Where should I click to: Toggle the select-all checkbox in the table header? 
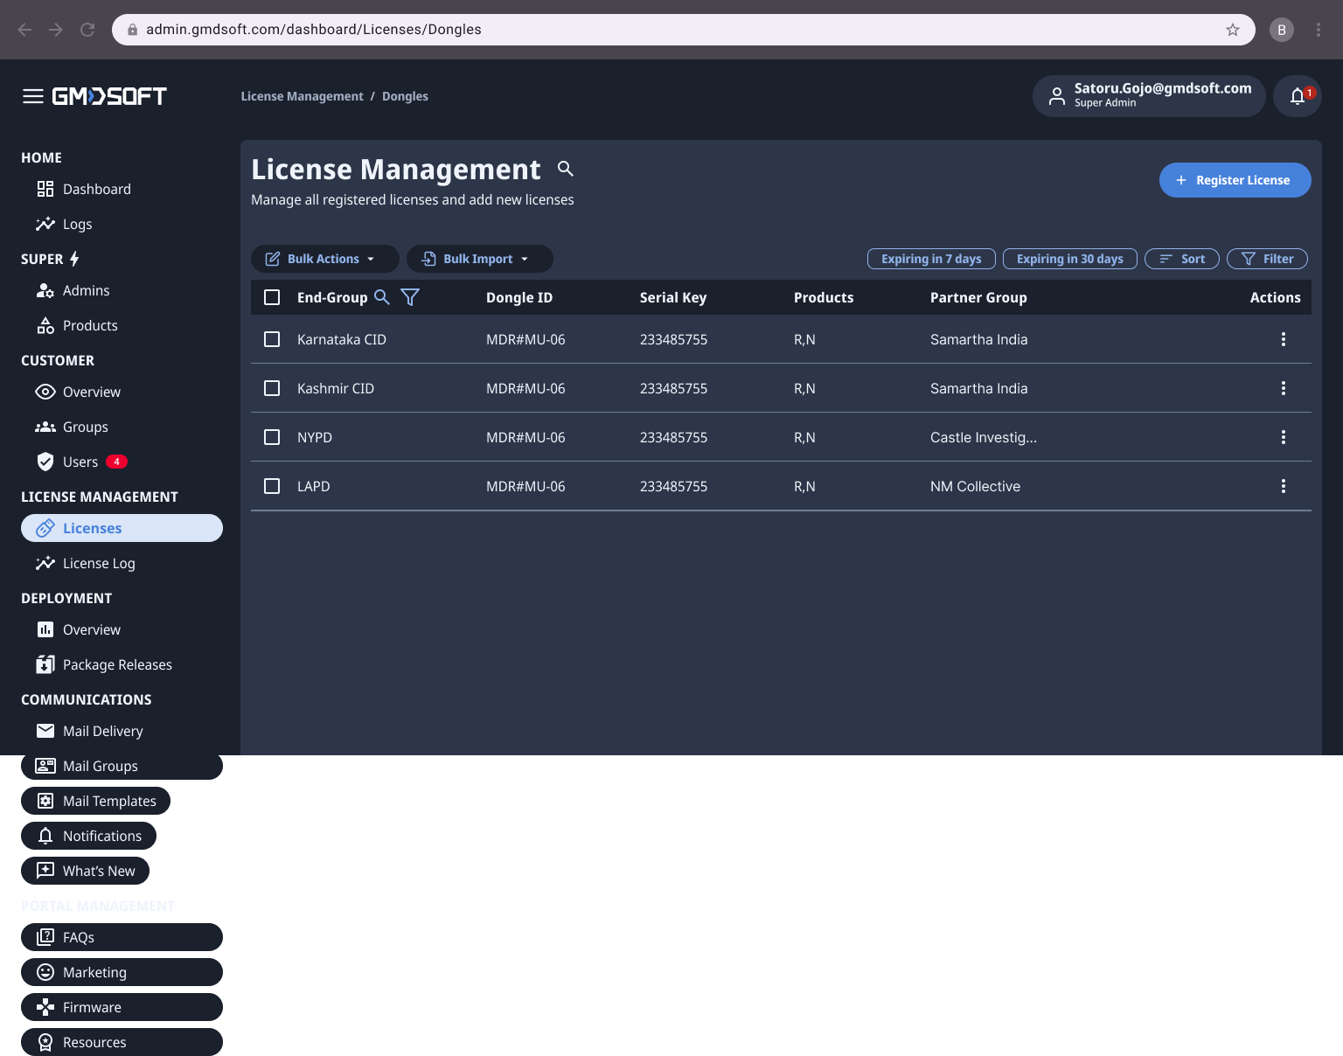point(272,297)
